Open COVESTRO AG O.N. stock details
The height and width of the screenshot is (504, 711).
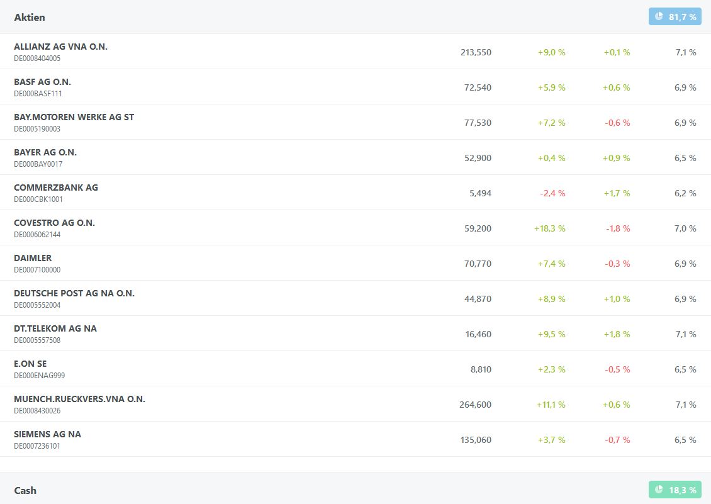point(54,223)
